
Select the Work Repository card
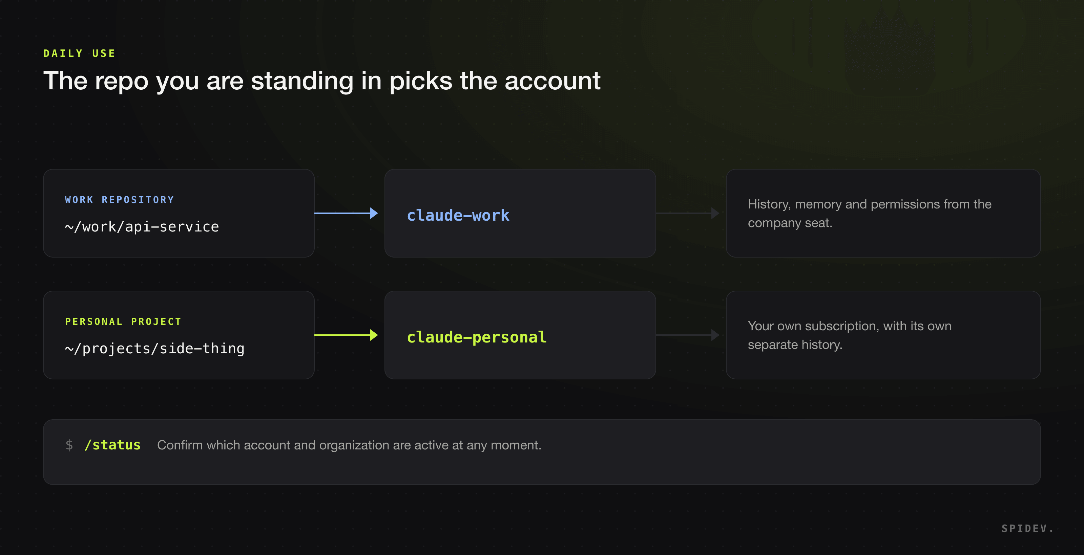[x=179, y=213]
